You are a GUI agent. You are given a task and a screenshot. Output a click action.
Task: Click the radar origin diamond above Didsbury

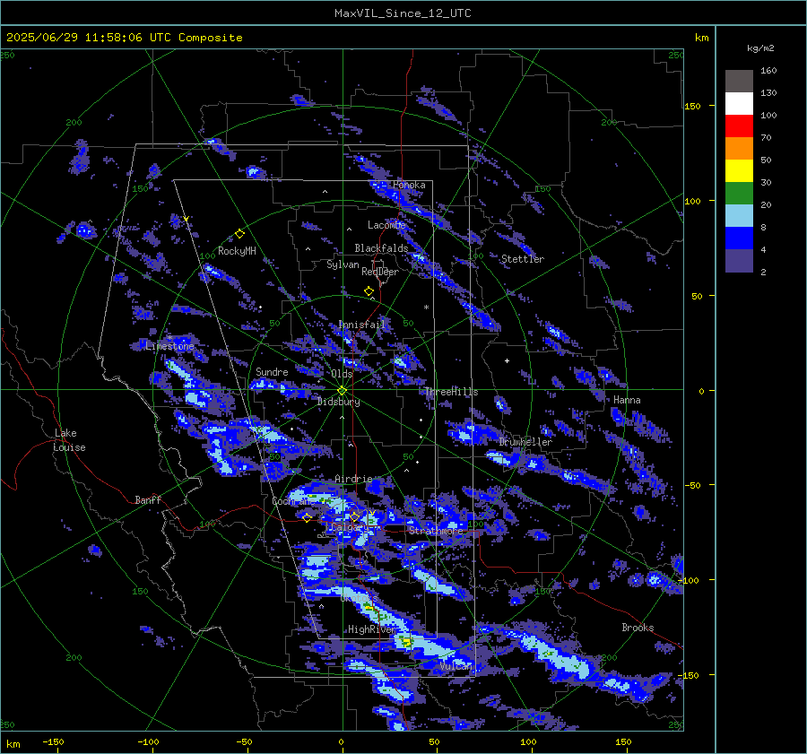[x=343, y=390]
